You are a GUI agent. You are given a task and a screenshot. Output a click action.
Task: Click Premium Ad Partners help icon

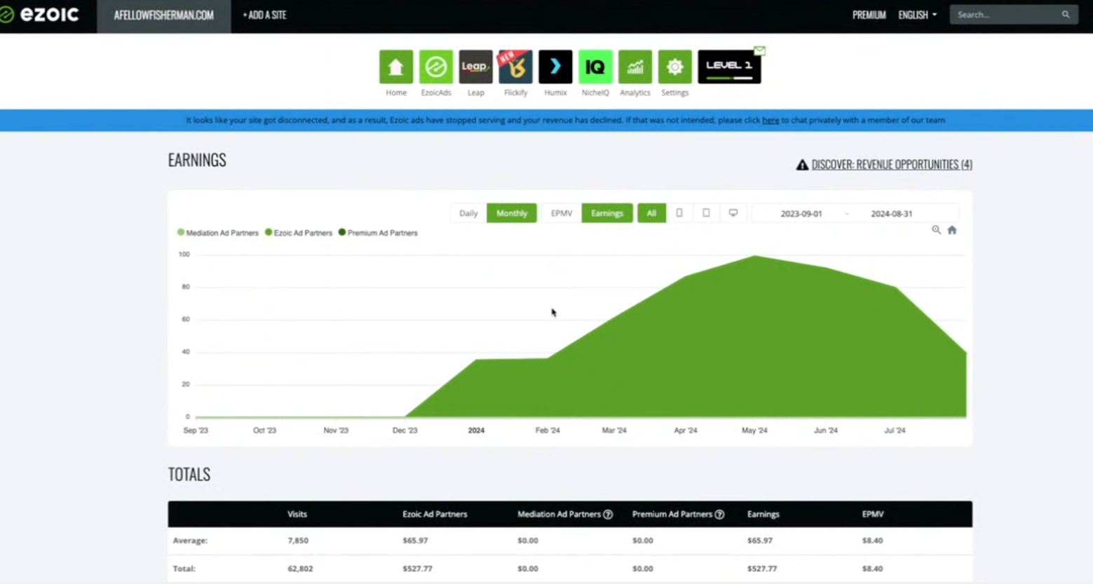point(719,515)
